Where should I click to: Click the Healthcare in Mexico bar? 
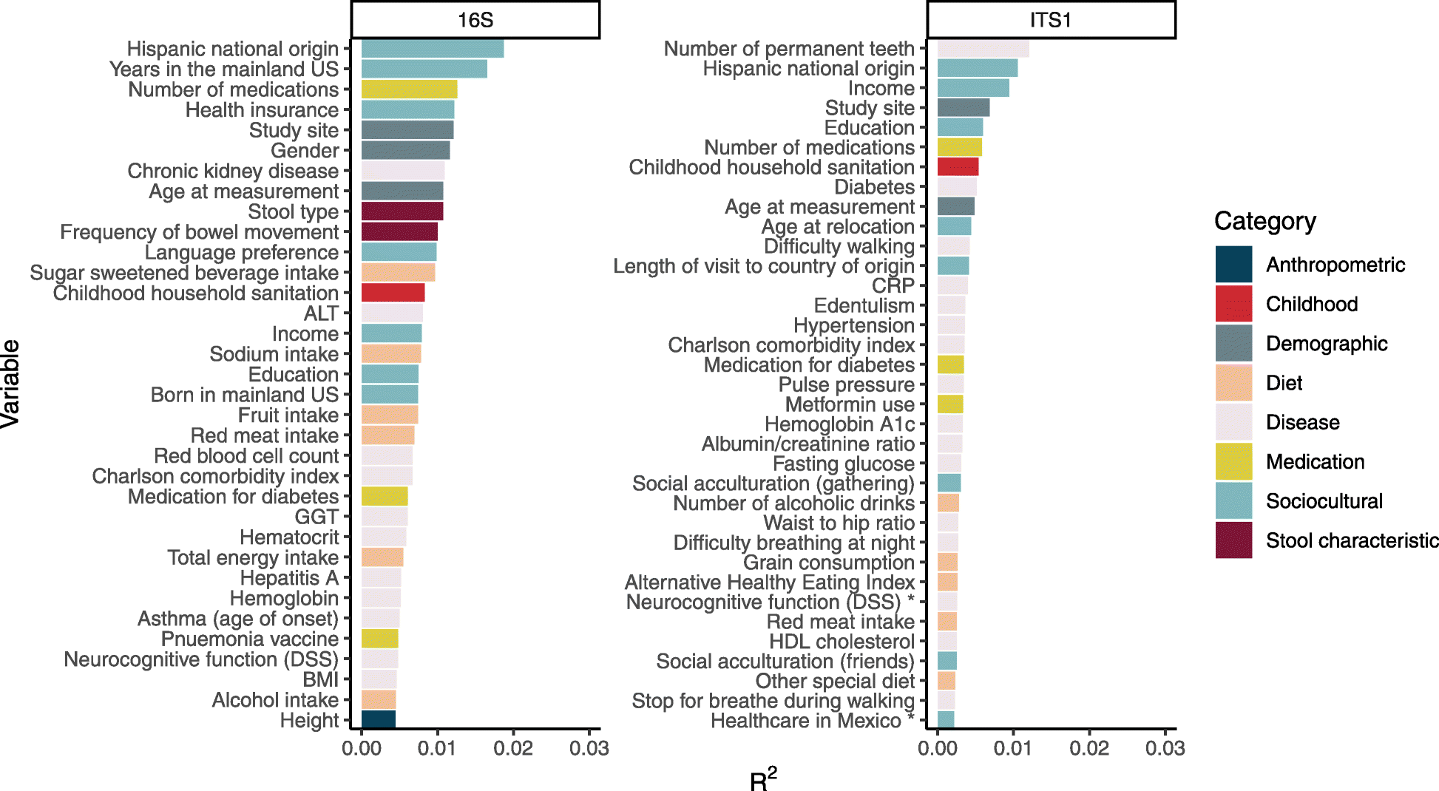946,720
